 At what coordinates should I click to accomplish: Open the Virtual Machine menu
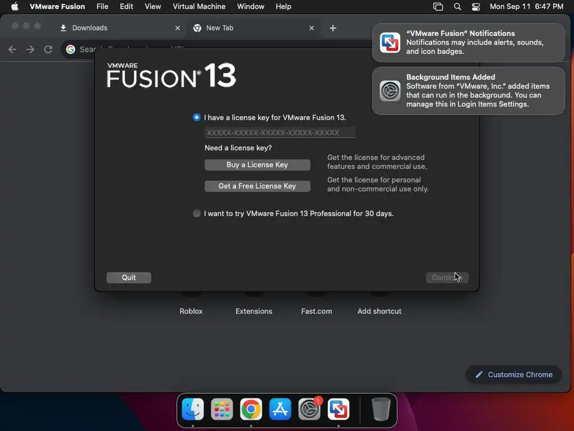click(199, 7)
